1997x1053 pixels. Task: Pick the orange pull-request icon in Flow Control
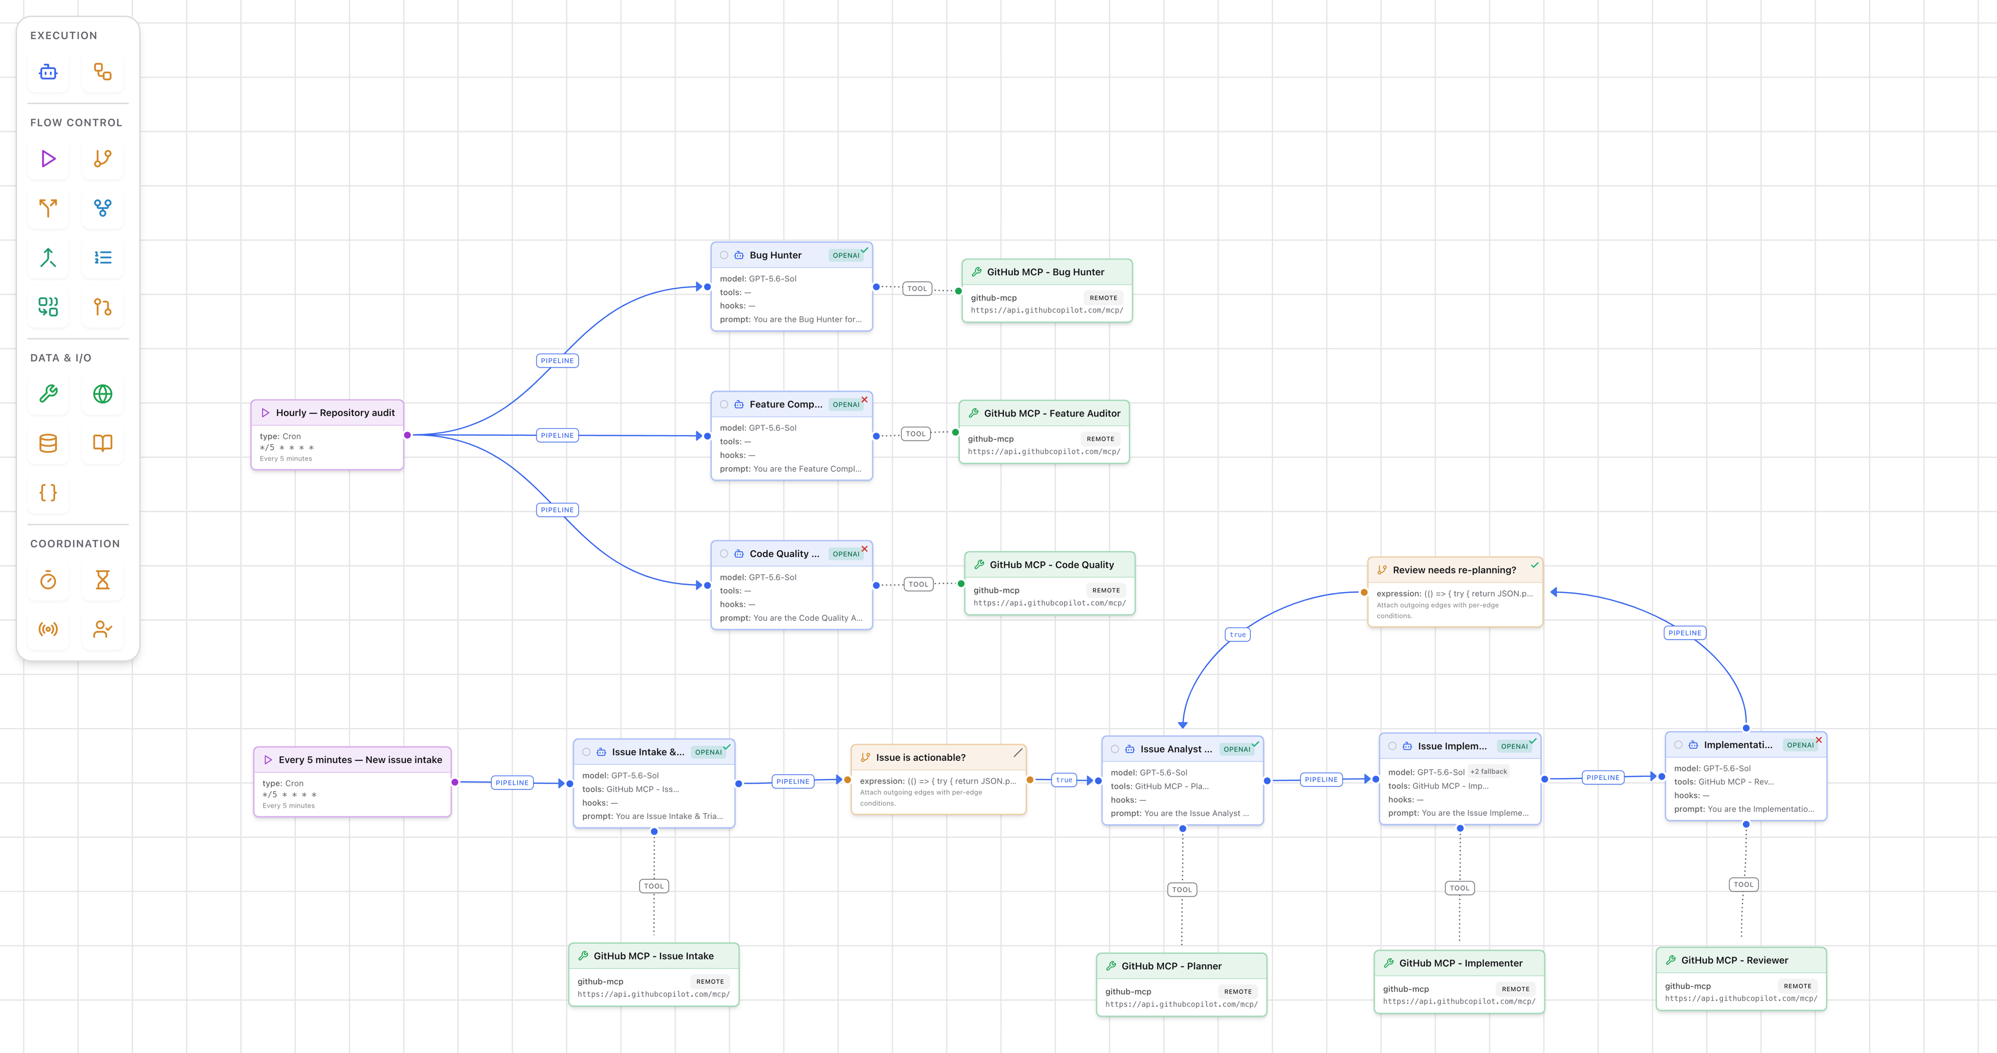coord(102,307)
